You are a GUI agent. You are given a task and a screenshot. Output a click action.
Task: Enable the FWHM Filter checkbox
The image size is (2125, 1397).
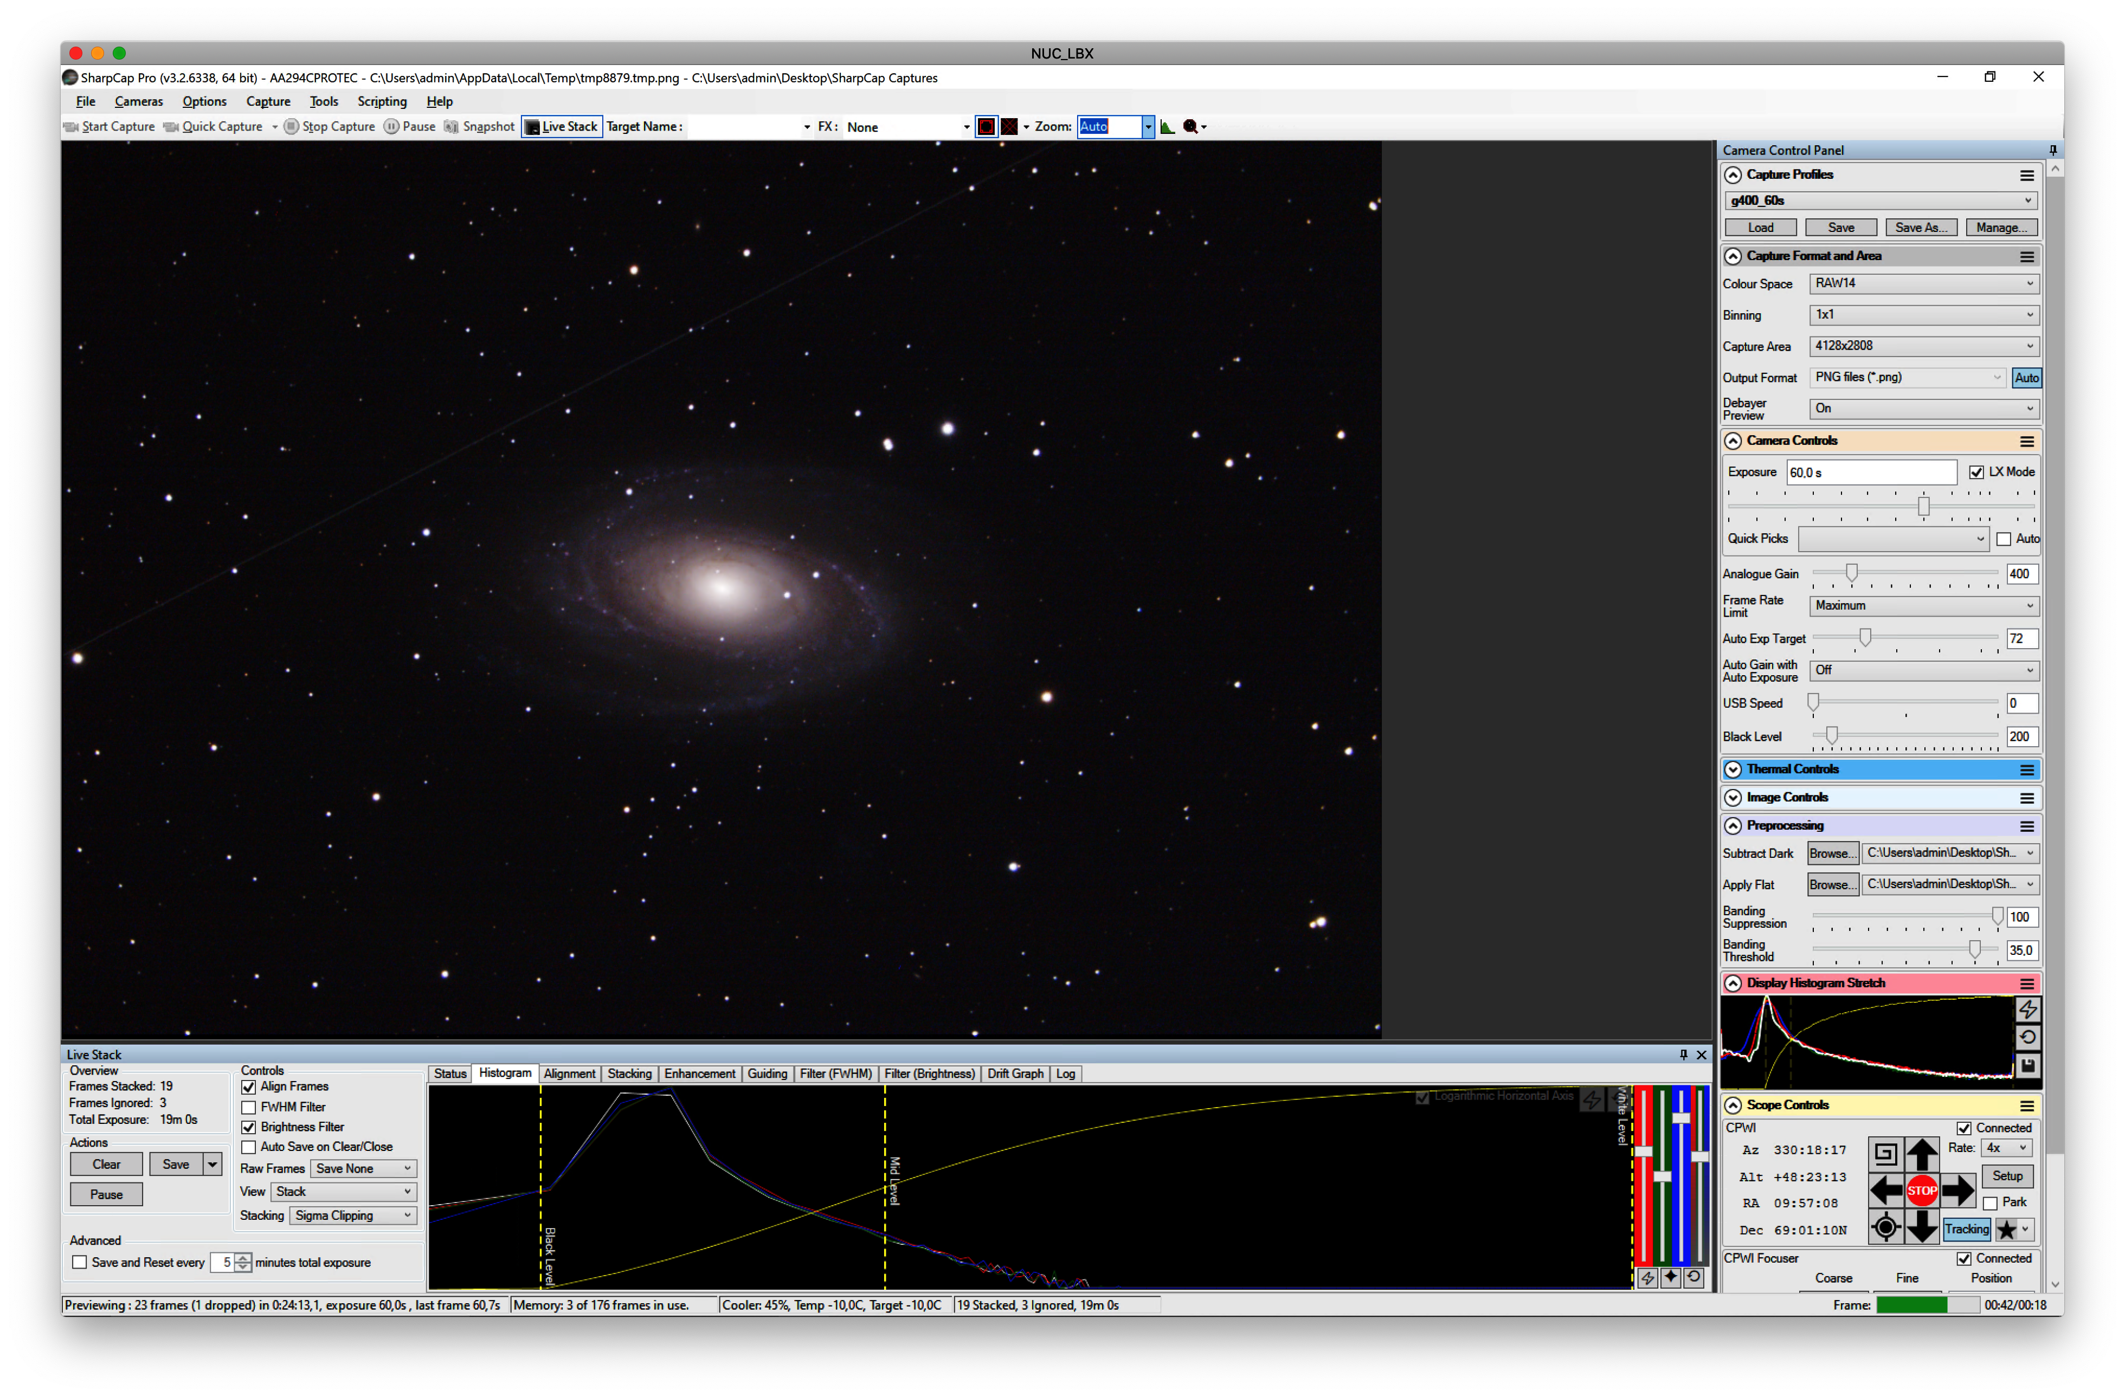tap(249, 1107)
